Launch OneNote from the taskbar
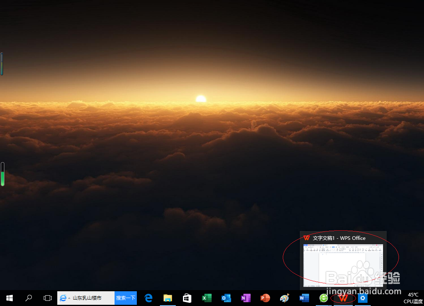424x306 pixels. tap(245, 298)
